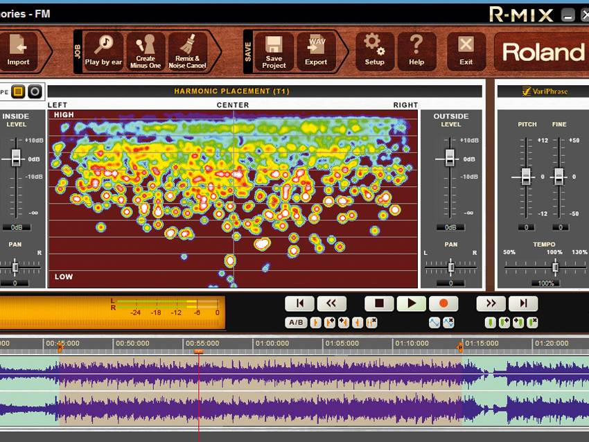This screenshot has height=442, width=589.
Task: Open the Import audio file icon
Action: pyautogui.click(x=17, y=51)
